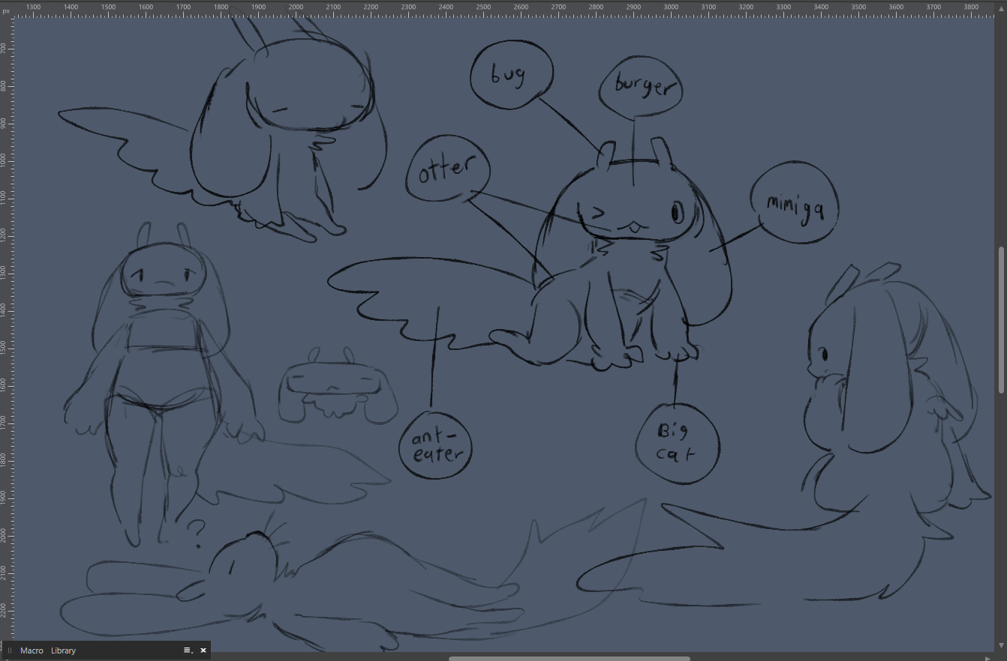1007x661 pixels.
Task: Click the horizontal scrollbar thumb
Action: point(569,658)
